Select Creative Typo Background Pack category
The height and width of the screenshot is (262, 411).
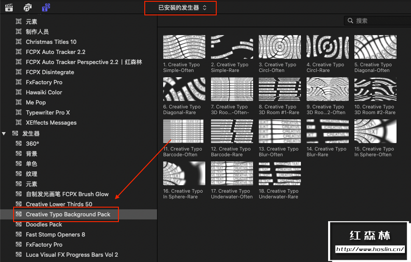point(79,214)
